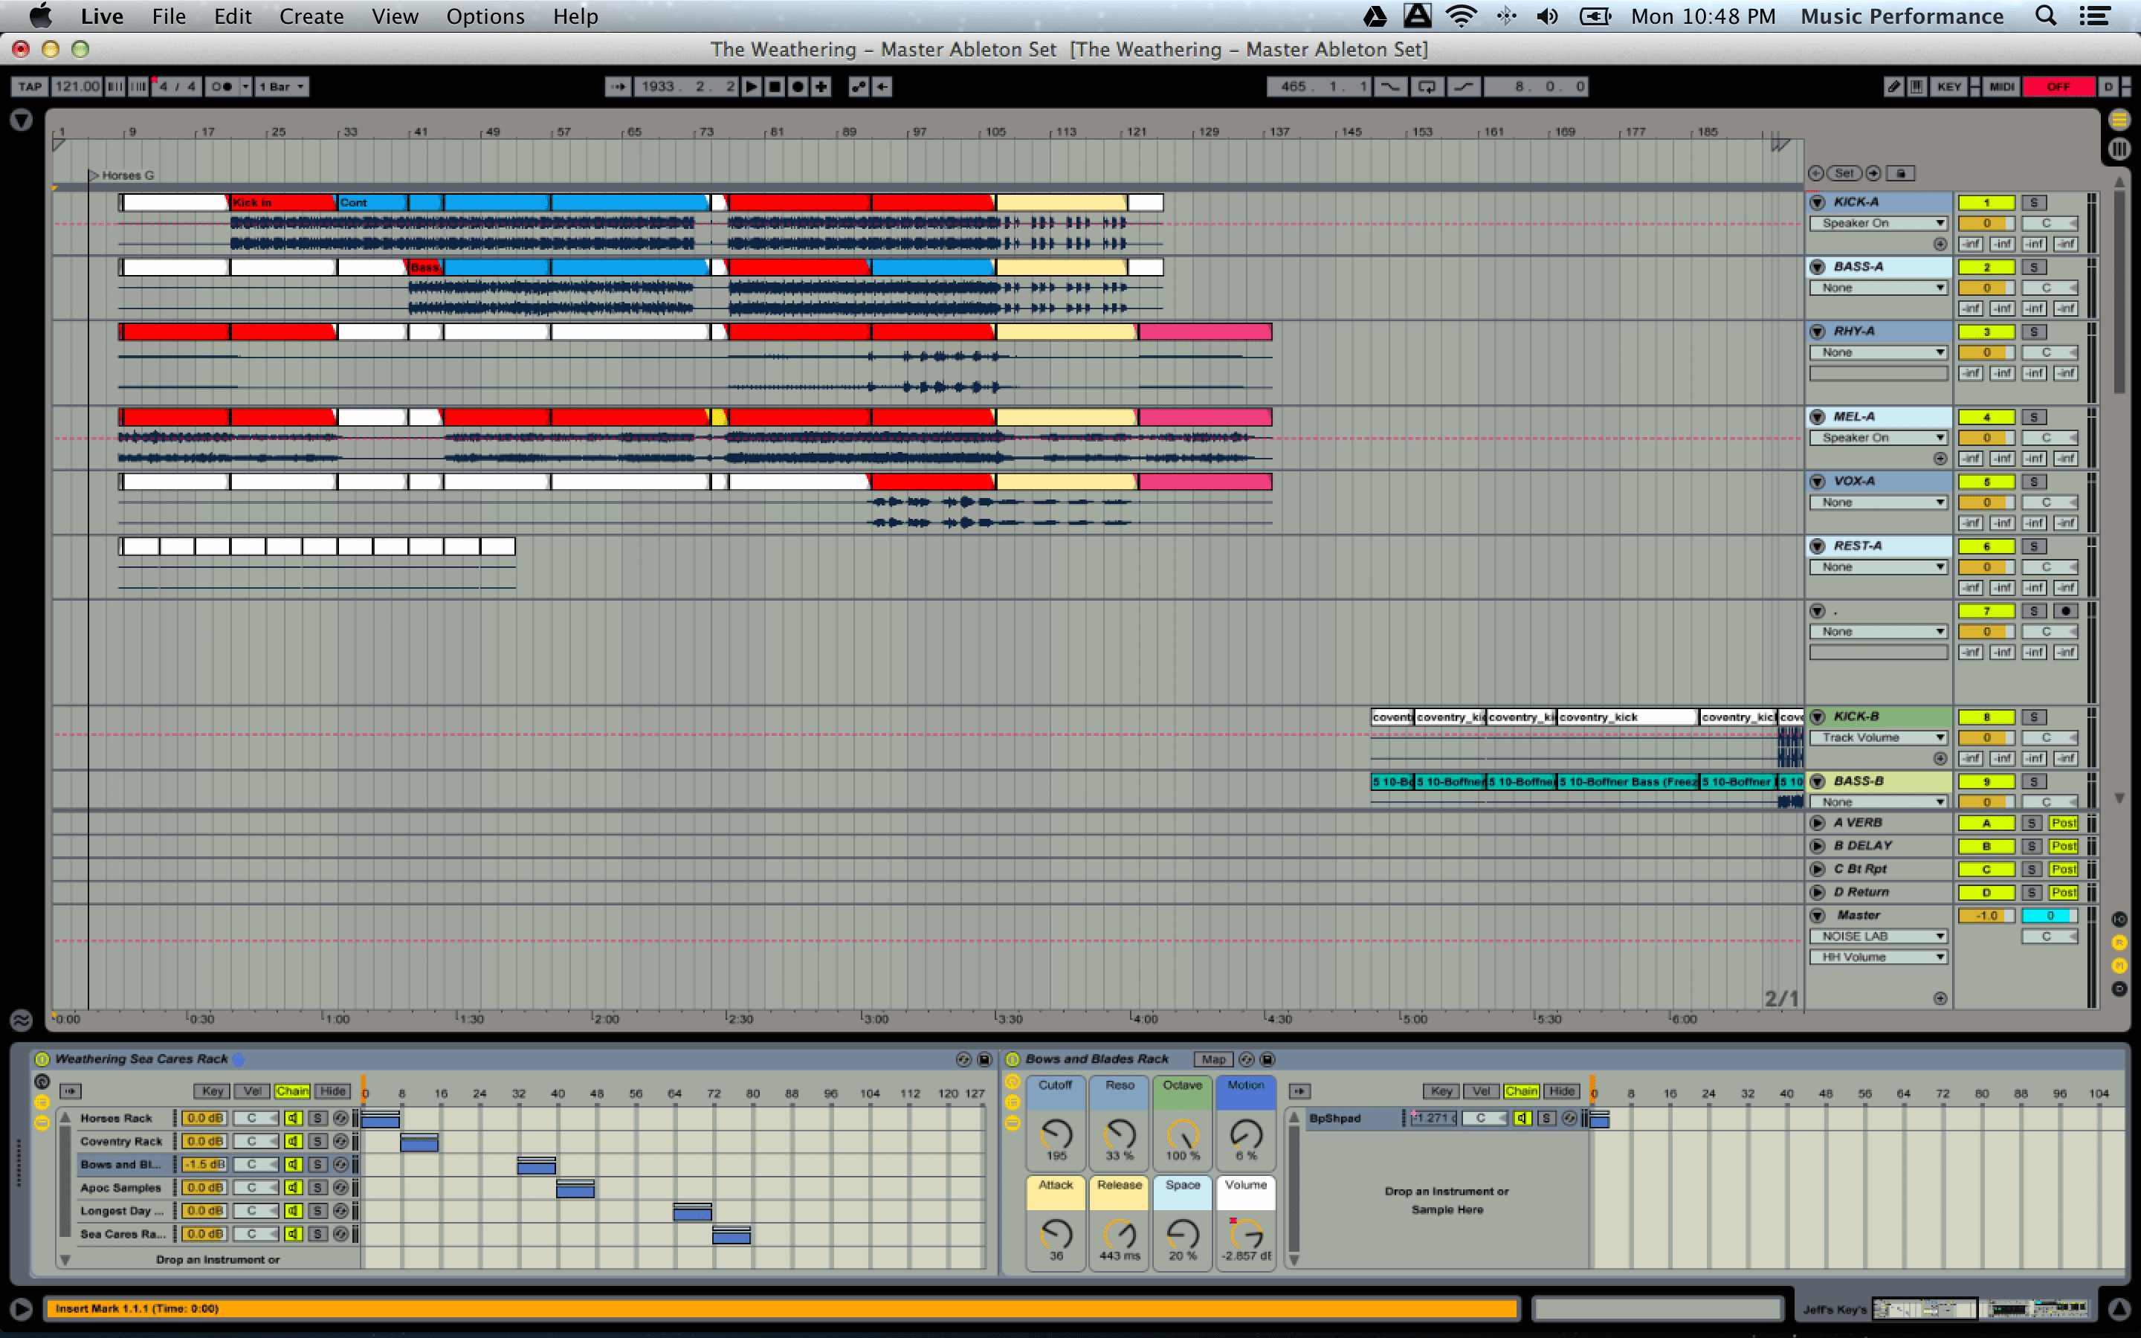Open the Edit menu

[233, 16]
